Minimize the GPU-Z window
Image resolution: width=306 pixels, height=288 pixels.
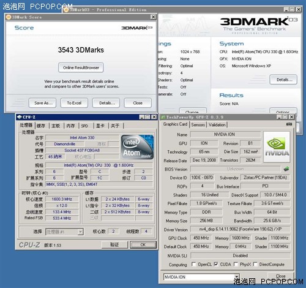[279, 117]
